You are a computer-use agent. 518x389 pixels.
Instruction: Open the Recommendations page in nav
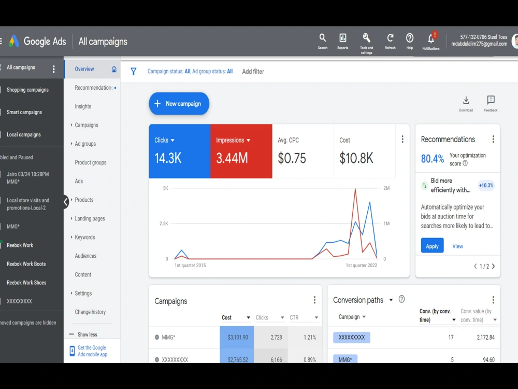coord(94,88)
